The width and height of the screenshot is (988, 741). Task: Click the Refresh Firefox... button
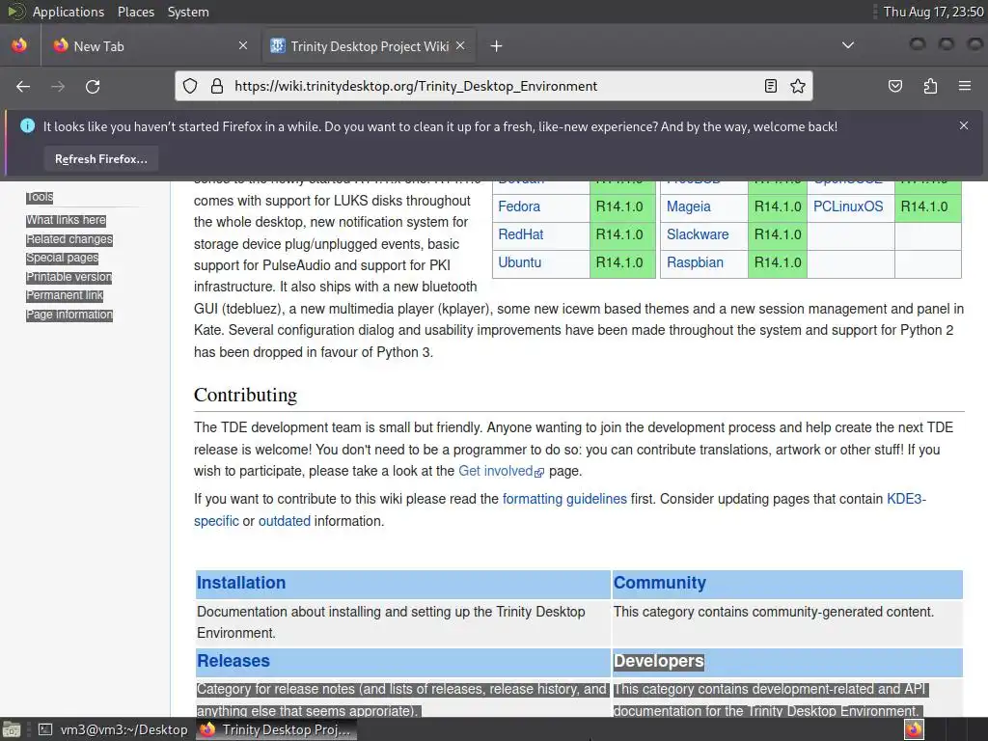100,159
